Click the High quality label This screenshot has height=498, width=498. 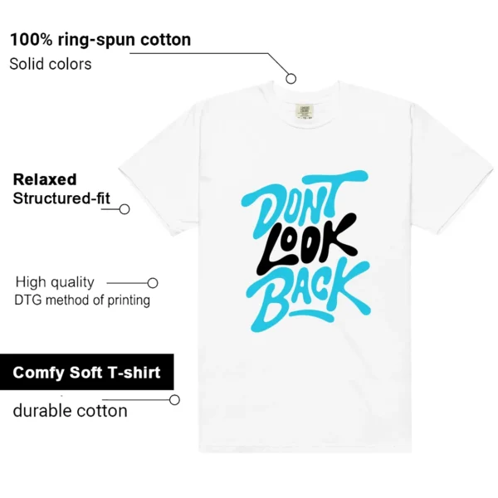coord(55,282)
